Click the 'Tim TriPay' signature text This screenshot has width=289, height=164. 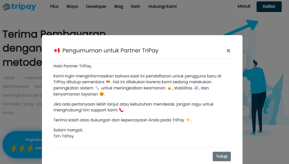pyautogui.click(x=64, y=136)
